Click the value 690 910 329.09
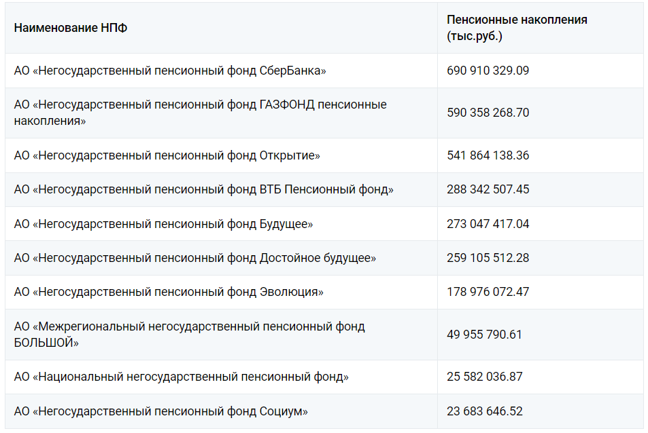The height and width of the screenshot is (433, 648). [x=488, y=71]
